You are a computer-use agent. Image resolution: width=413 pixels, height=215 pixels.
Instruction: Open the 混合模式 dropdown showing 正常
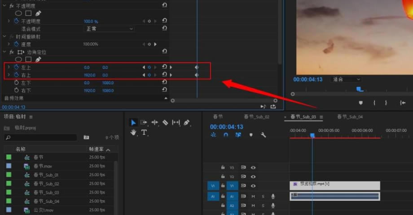coord(109,29)
